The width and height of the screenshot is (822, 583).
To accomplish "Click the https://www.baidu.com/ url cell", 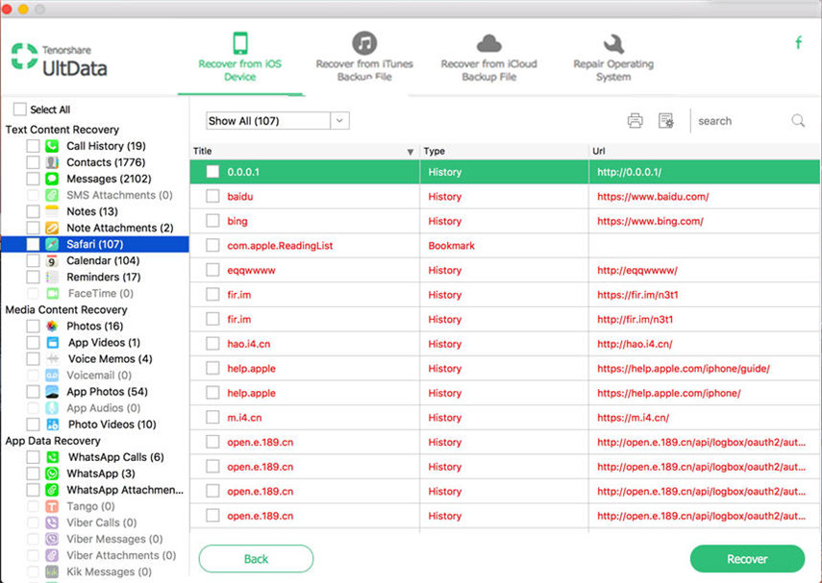I will tap(653, 197).
